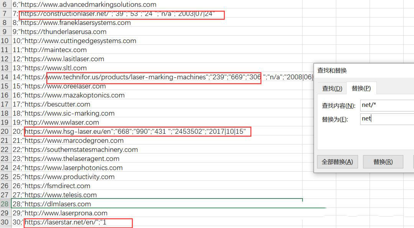Click cell with laserphotonics.com

pyautogui.click(x=157, y=167)
